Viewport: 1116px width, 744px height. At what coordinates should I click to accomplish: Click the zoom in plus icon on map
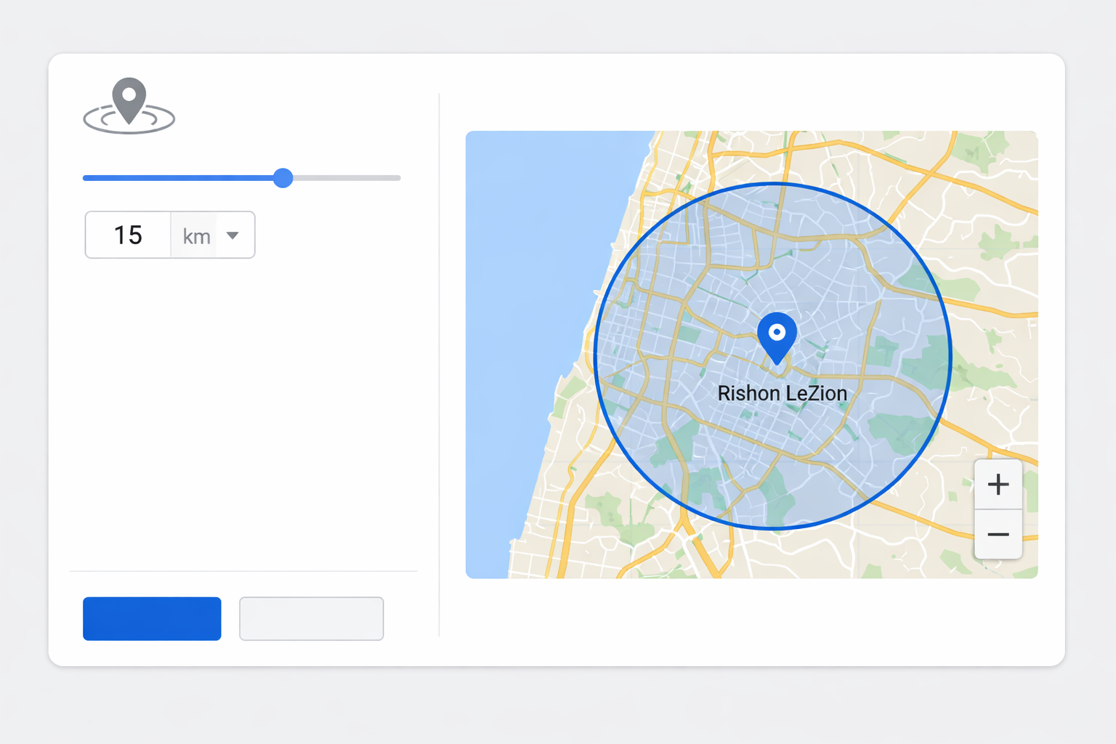pos(998,485)
